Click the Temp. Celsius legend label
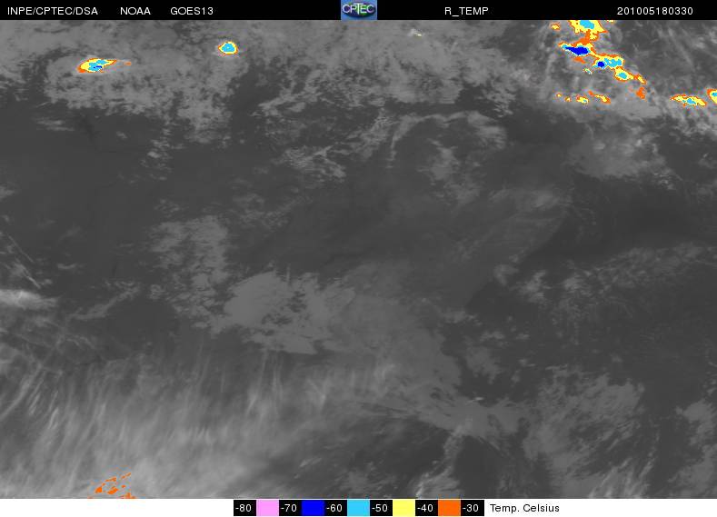 coord(524,508)
